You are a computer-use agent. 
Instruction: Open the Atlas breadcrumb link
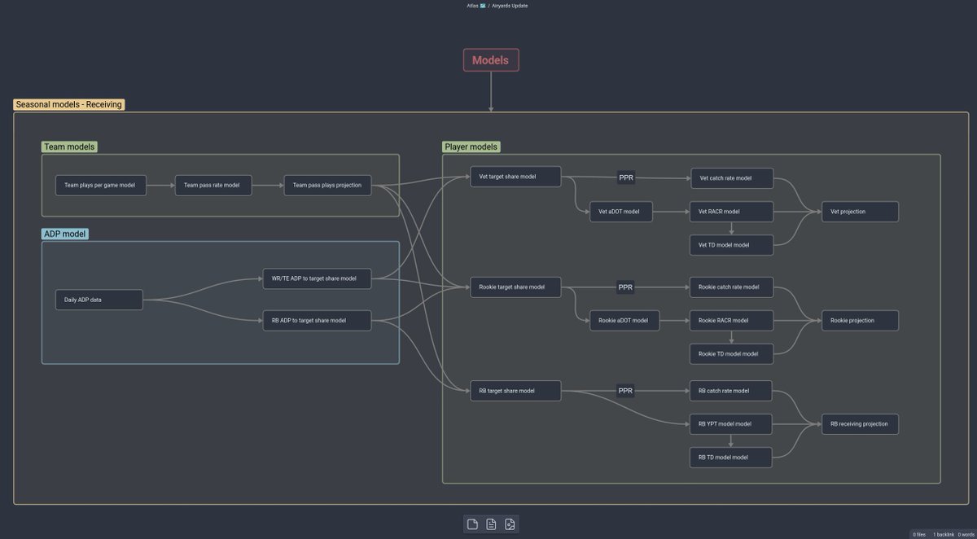pyautogui.click(x=473, y=6)
